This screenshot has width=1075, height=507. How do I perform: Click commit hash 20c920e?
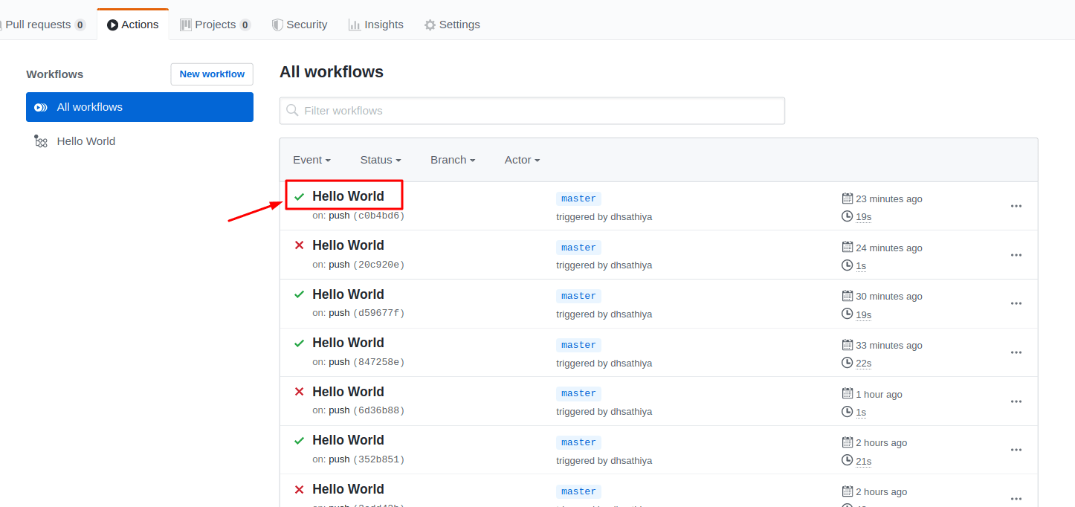tap(378, 265)
